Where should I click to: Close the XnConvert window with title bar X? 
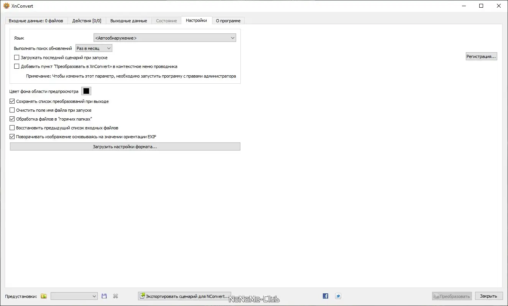(x=499, y=6)
